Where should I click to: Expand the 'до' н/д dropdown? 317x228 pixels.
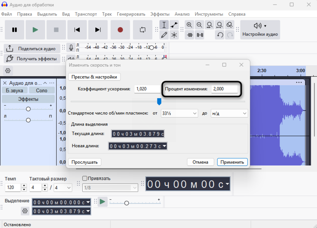pyautogui.click(x=229, y=113)
